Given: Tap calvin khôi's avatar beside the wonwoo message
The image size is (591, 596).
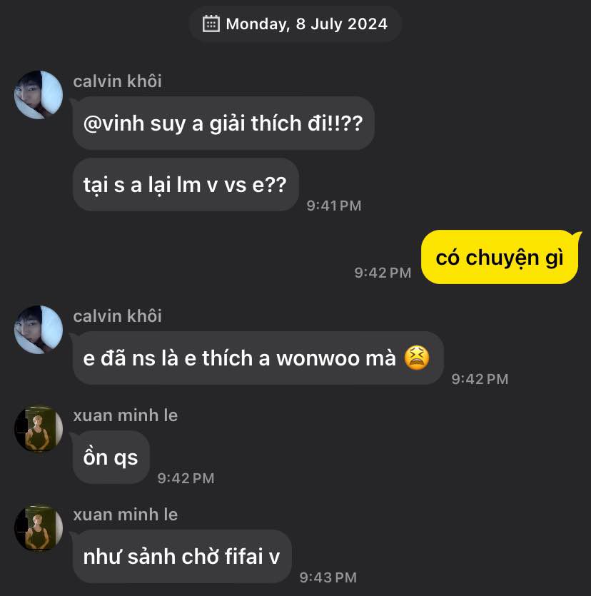Looking at the screenshot, I should coord(39,330).
